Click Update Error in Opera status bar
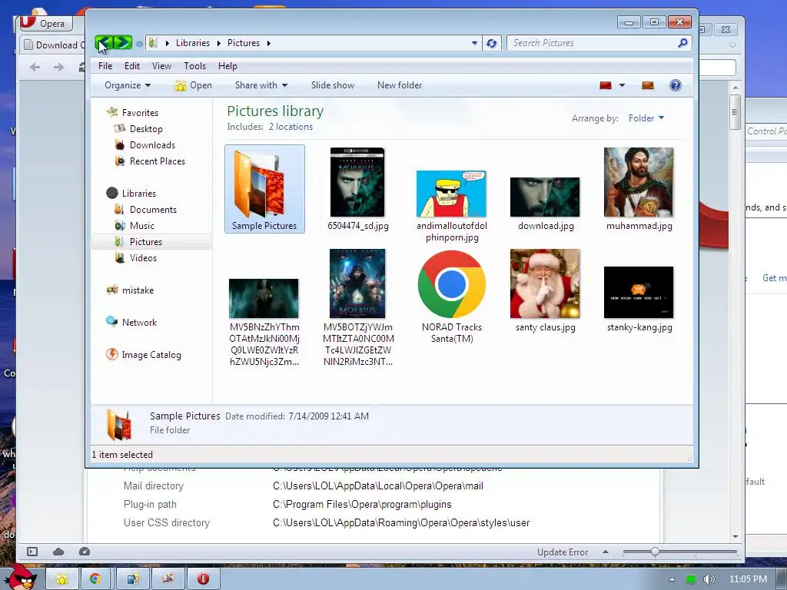This screenshot has width=787, height=590. (x=562, y=552)
